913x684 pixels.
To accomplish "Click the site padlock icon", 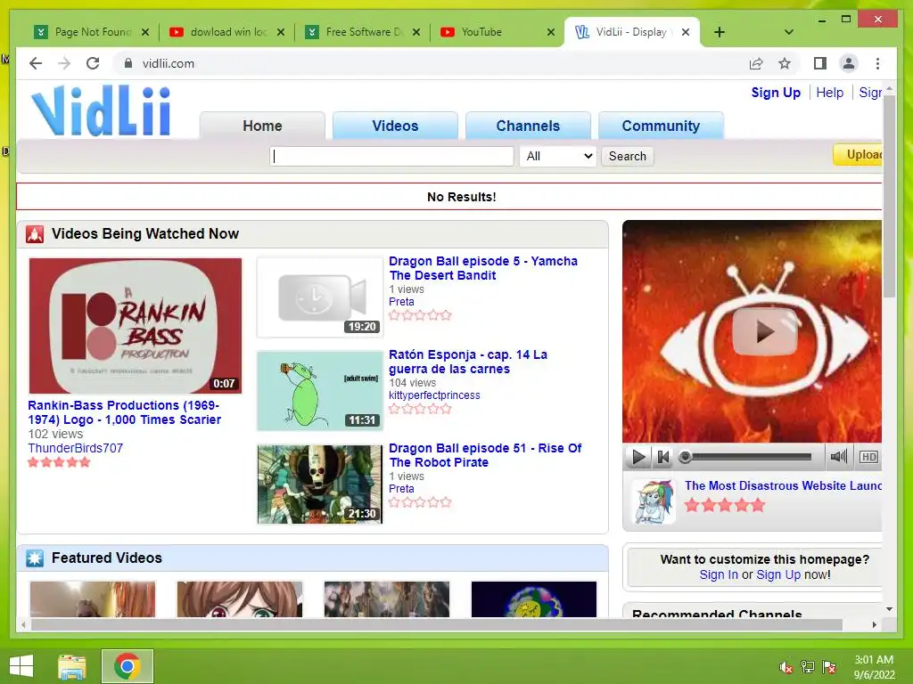I will 128,63.
